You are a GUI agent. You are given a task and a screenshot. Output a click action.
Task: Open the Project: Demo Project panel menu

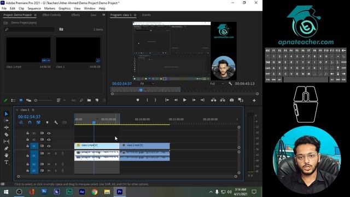coord(35,15)
